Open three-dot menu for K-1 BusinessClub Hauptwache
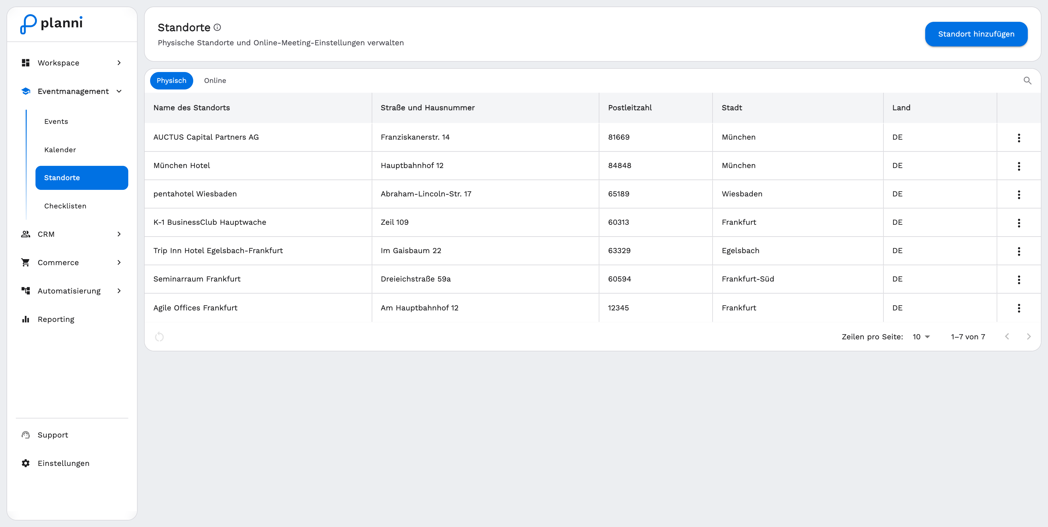The width and height of the screenshot is (1048, 527). pos(1019,223)
